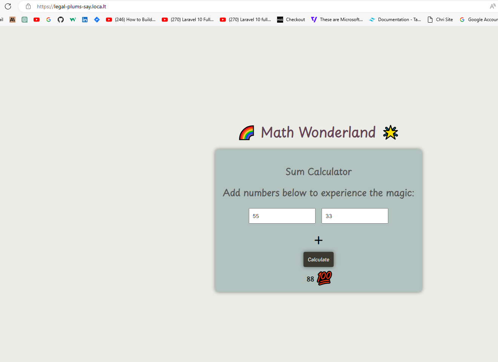498x362 pixels.
Task: Open the Anthropic bookmark icon
Action: [x=12, y=20]
